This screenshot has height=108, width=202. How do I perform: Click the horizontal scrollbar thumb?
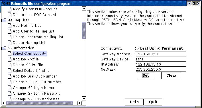(39, 103)
